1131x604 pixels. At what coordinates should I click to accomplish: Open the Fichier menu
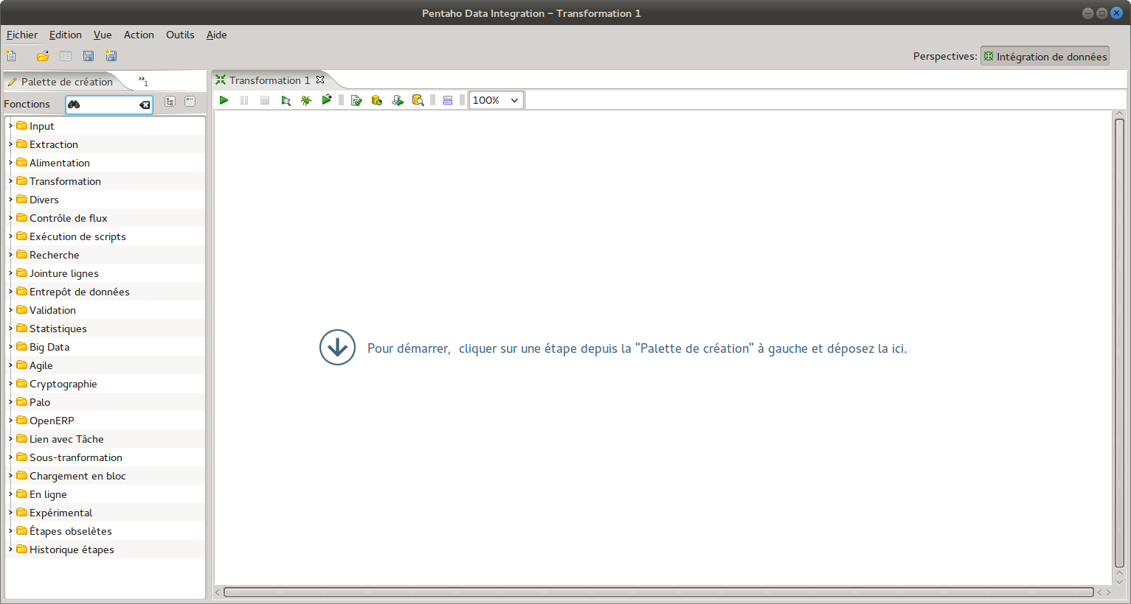[22, 35]
